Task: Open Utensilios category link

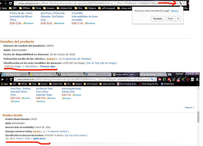Action: 31,66
